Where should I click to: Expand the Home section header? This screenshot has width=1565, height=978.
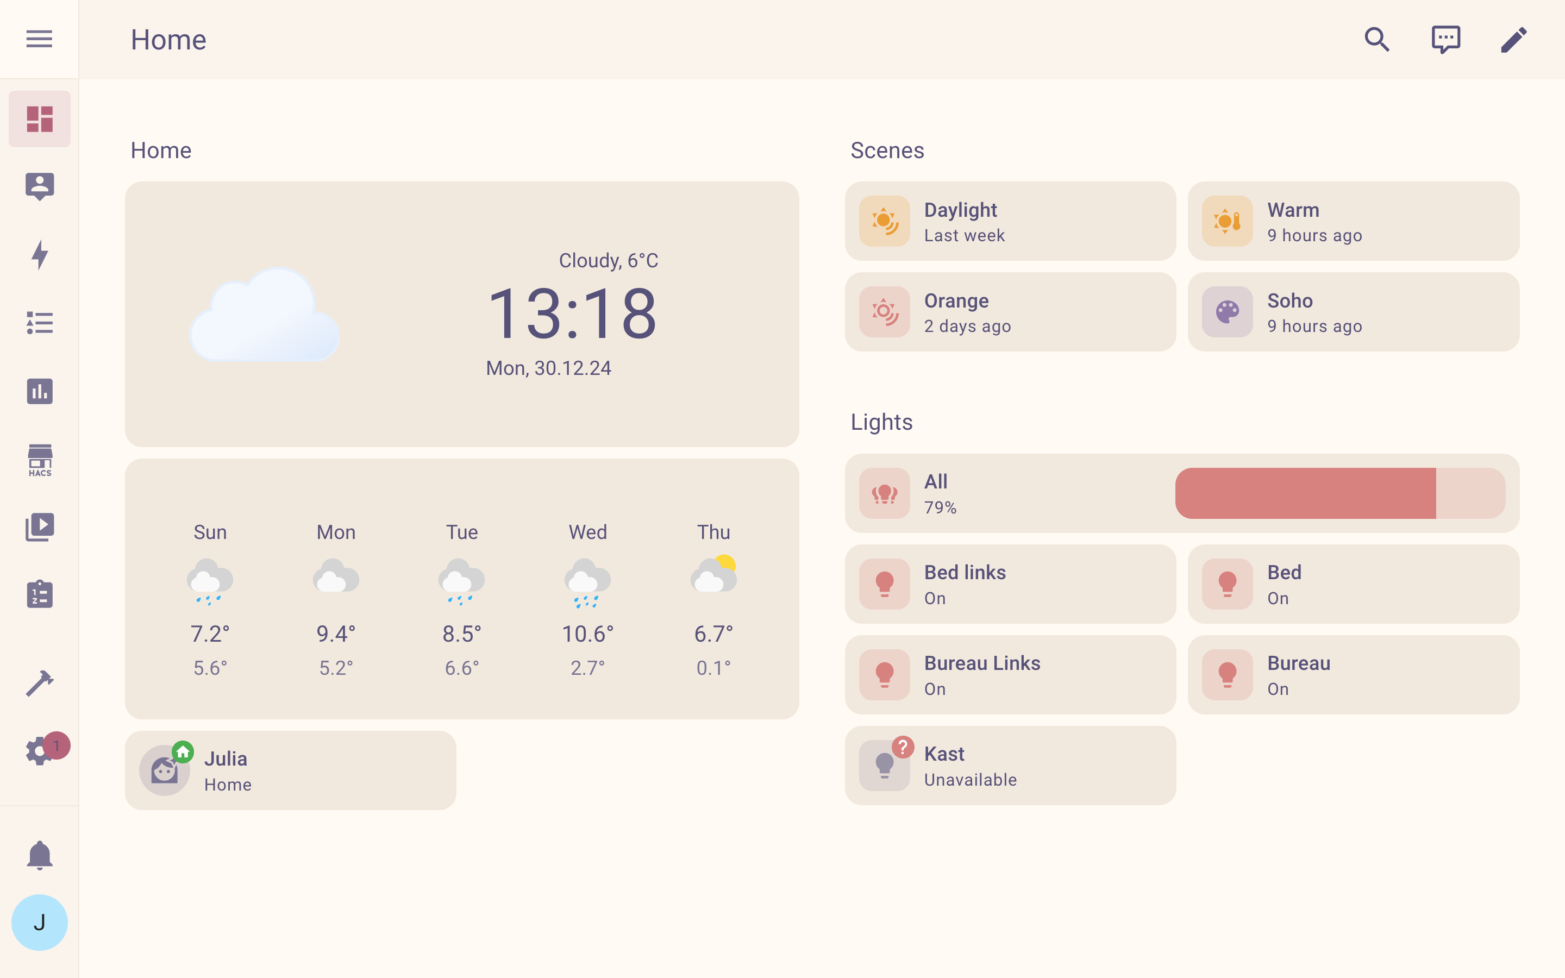coord(161,150)
